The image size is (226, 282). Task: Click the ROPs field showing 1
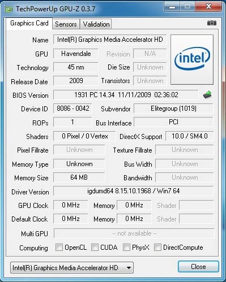[x=73, y=122]
